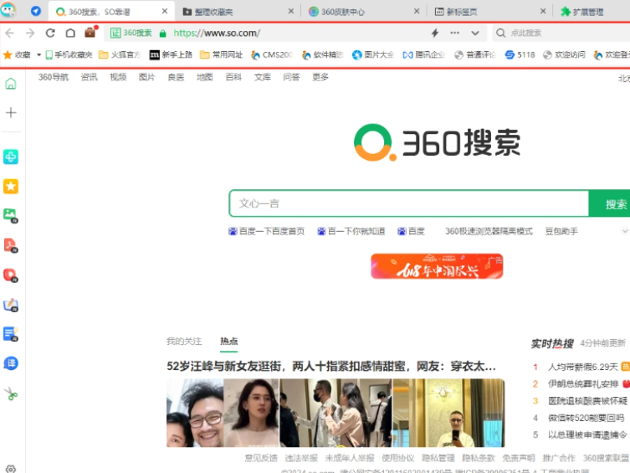Click the blue compass pinned tab icon
630x473 pixels.
pyautogui.click(x=36, y=11)
